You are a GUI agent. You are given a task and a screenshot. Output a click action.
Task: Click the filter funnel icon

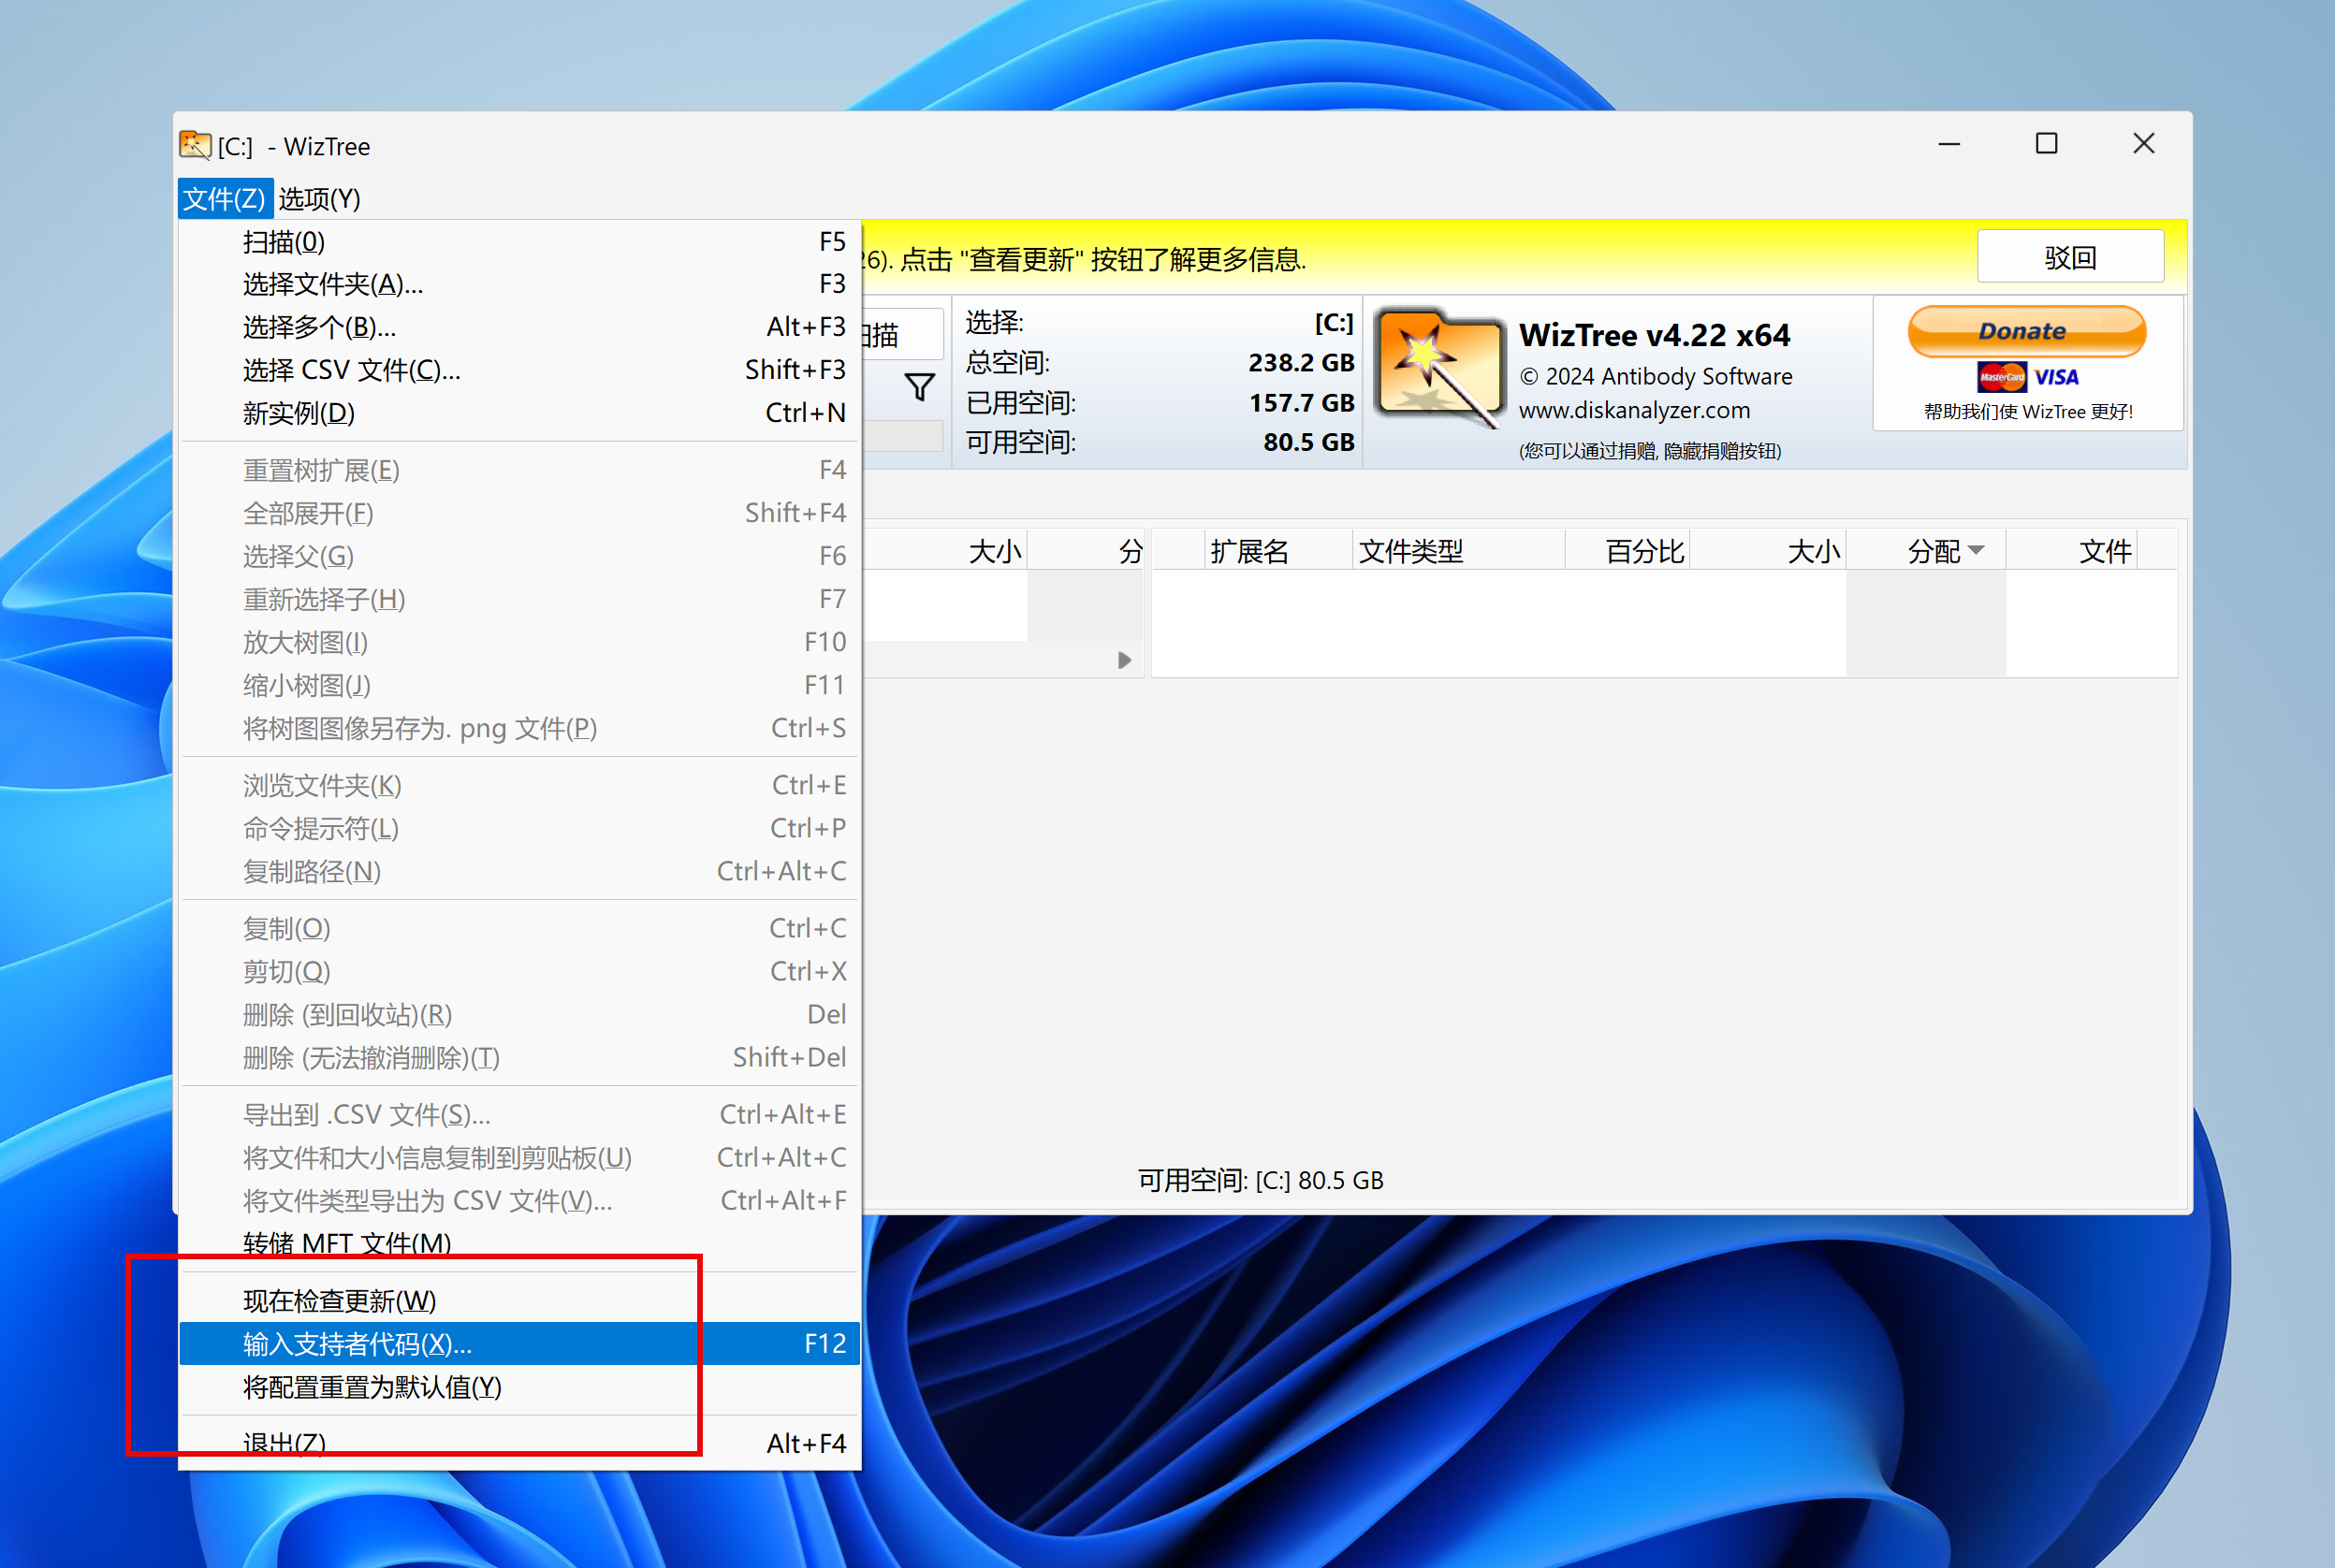(918, 387)
